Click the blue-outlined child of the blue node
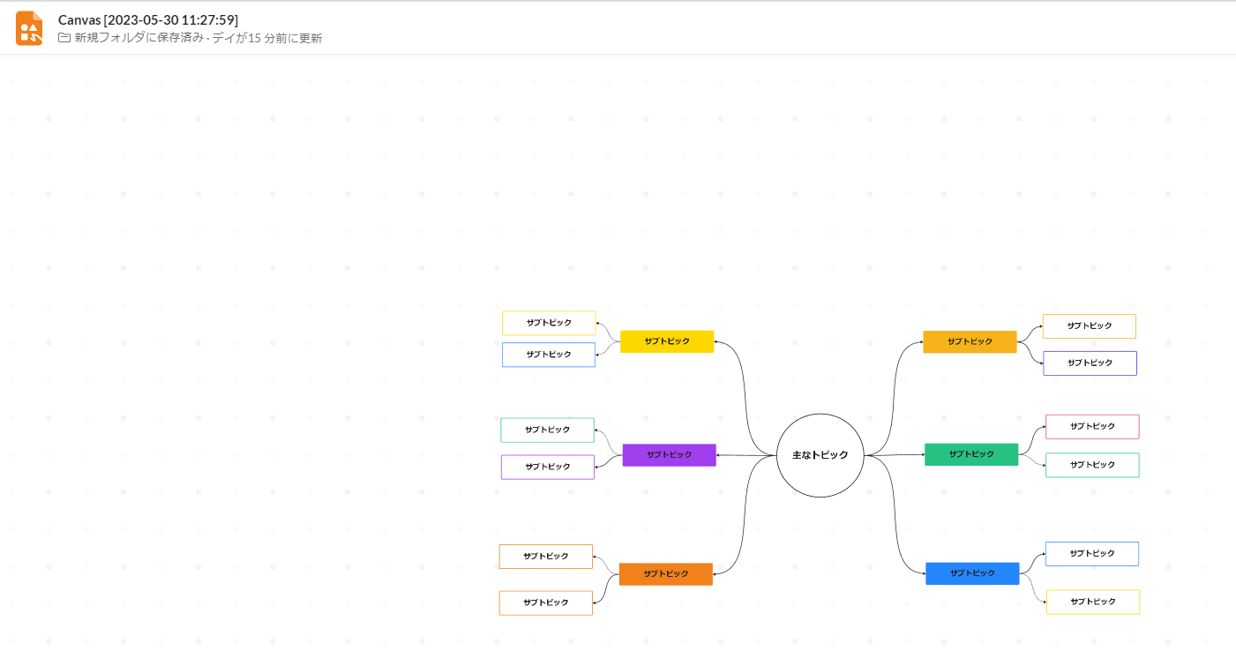 pyautogui.click(x=1092, y=554)
